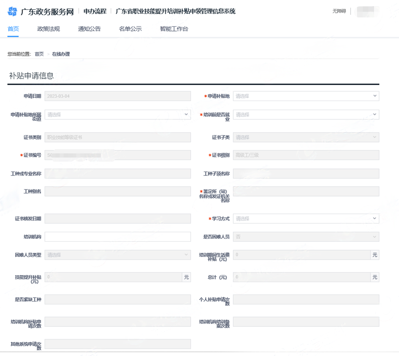Open the 学习方式 dropdown
Viewport: 399px width, 356px height.
click(x=306, y=219)
